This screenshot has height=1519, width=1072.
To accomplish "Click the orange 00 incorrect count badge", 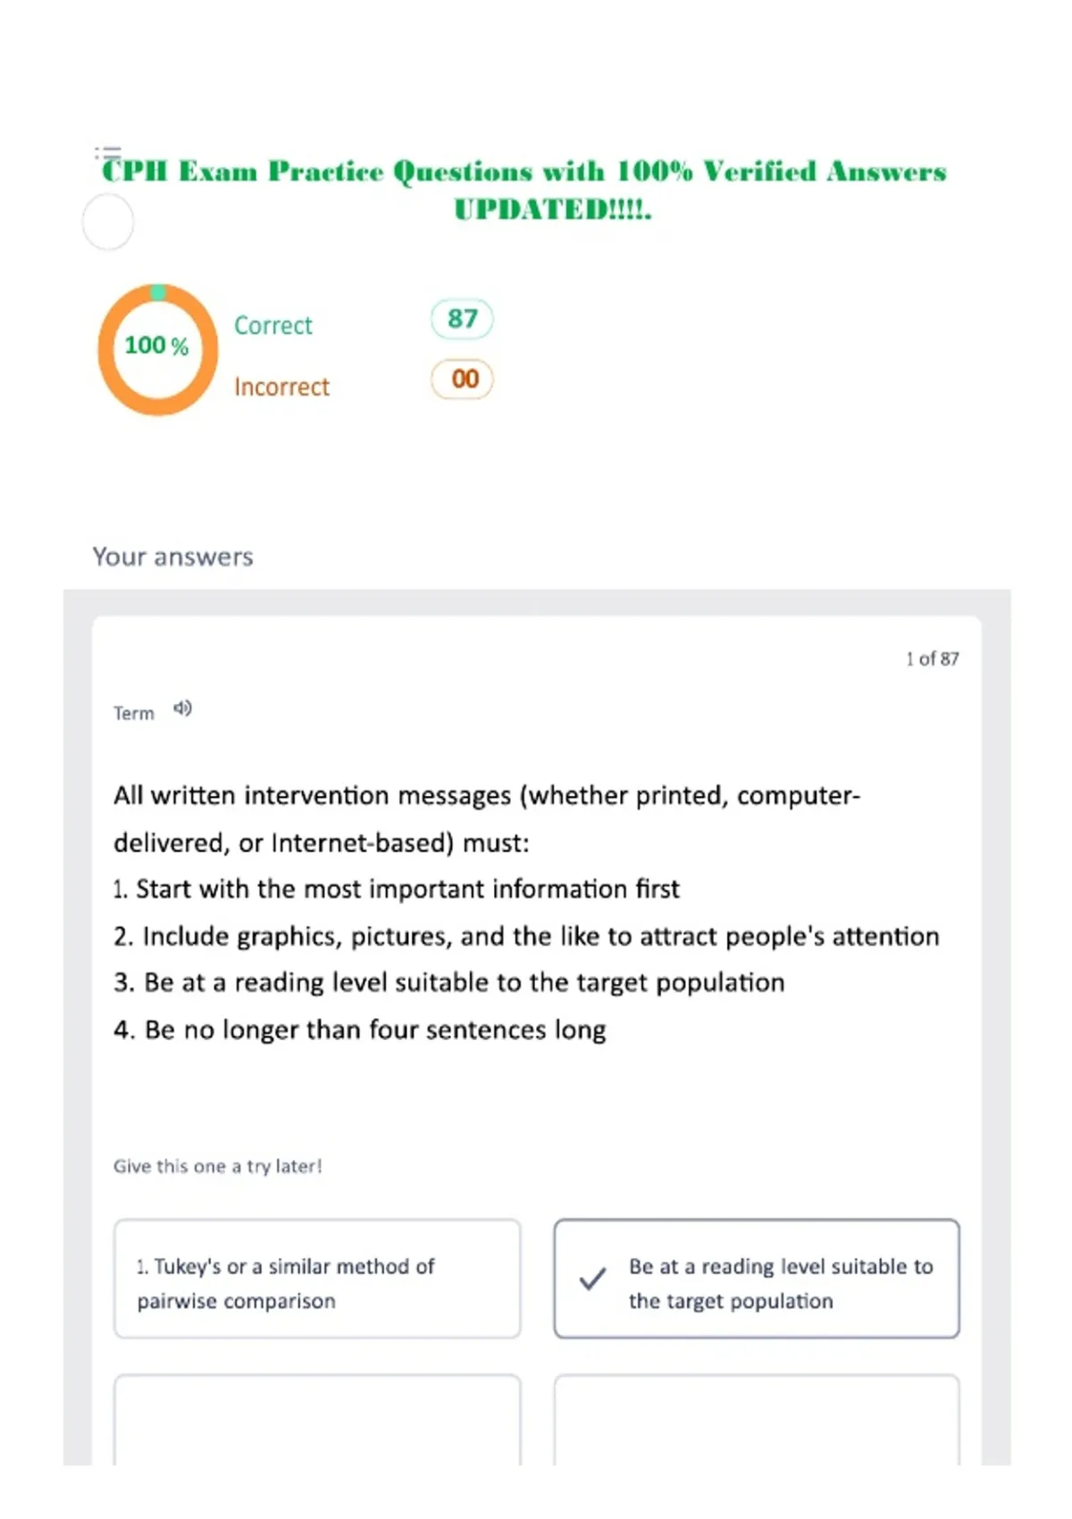I will coord(462,379).
